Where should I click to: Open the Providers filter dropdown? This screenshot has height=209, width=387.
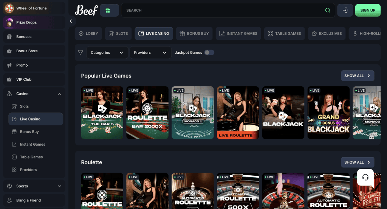pos(150,53)
